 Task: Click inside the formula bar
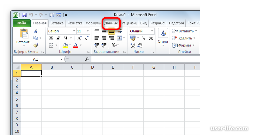coord(146,59)
